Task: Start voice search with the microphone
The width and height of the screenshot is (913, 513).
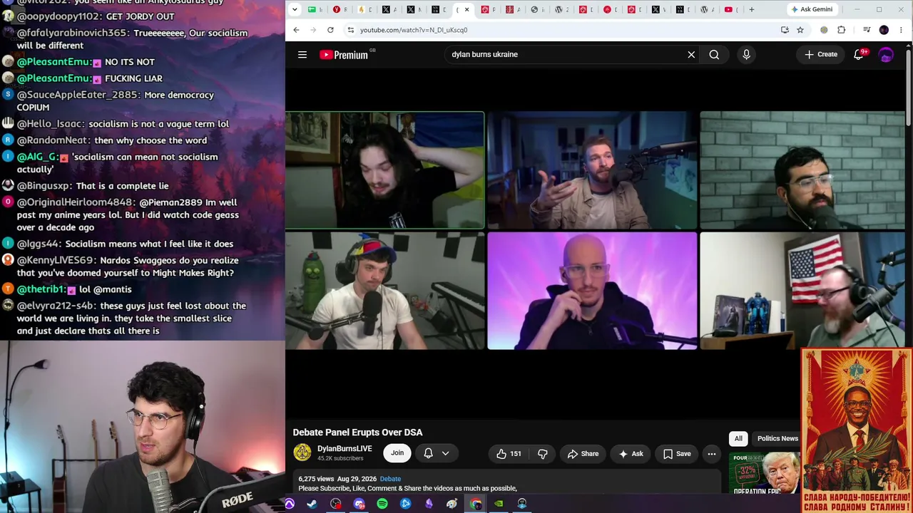Action: (746, 54)
